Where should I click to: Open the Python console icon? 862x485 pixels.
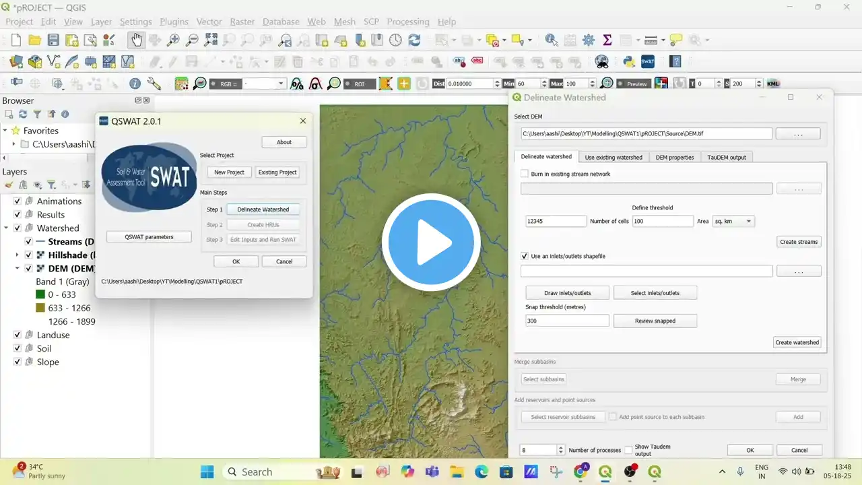629,62
